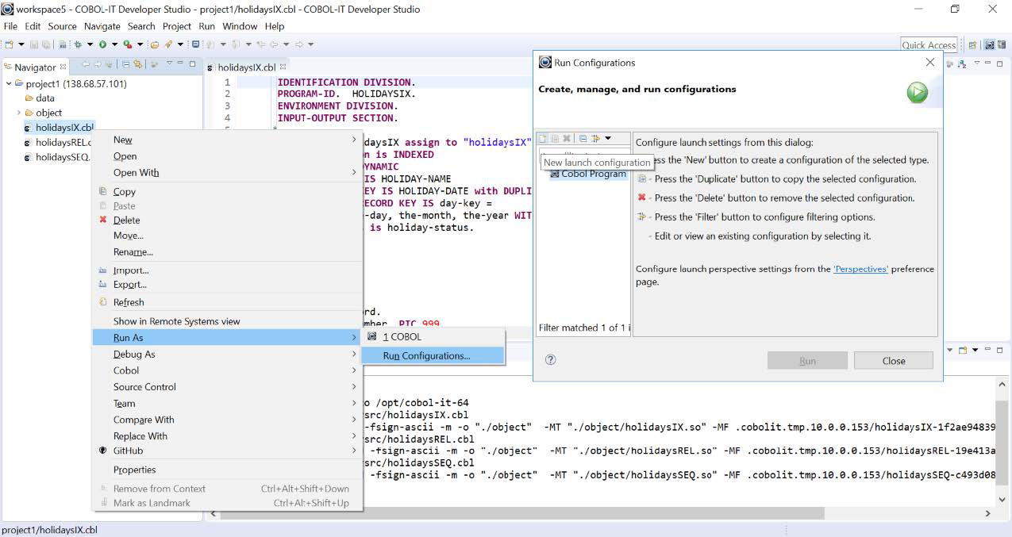Open filter dropdown arrow in Run Configurations

[608, 139]
